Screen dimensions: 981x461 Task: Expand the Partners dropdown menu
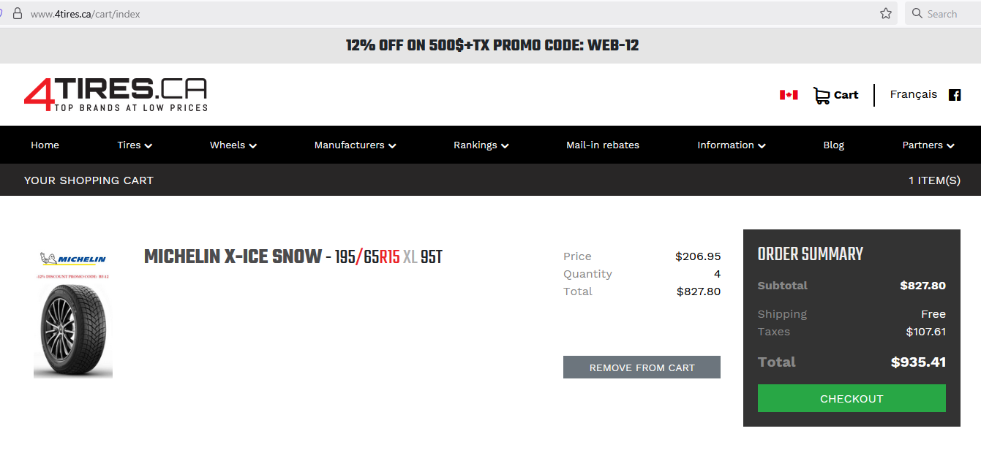click(x=928, y=145)
